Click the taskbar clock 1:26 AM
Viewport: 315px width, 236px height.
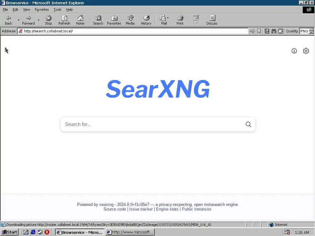pos(302,232)
